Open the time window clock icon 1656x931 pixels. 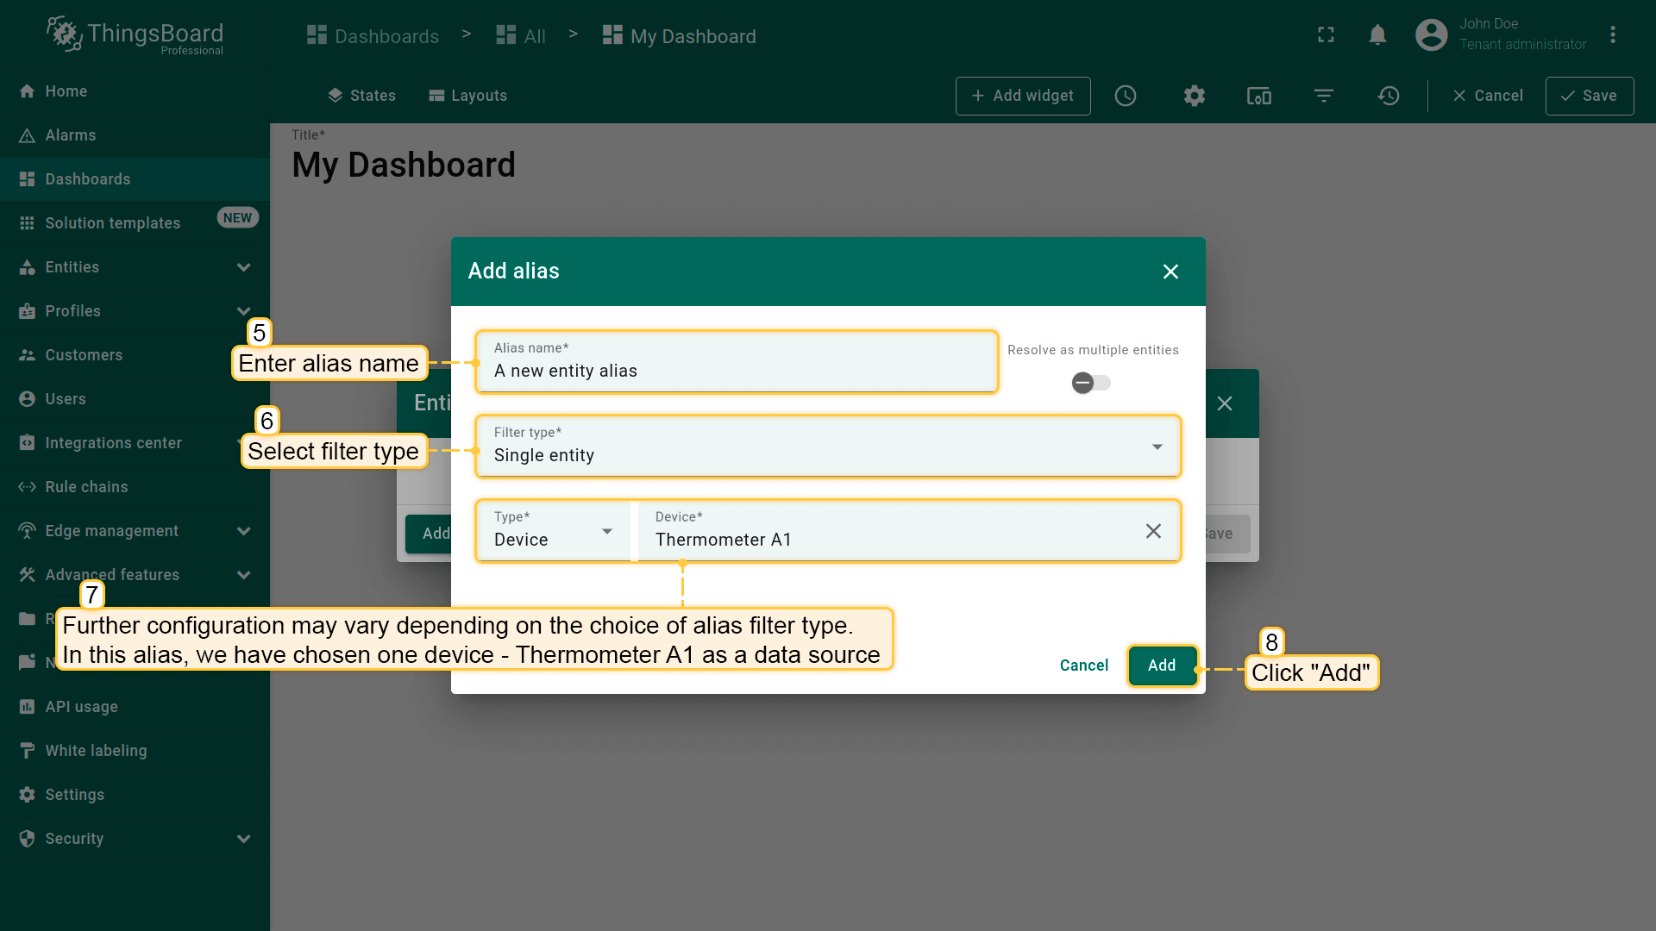1126,96
